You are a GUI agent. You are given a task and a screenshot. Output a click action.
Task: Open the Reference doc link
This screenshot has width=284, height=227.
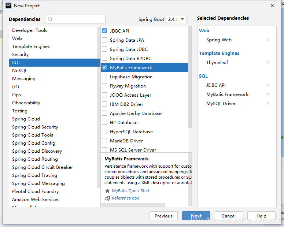coord(125,198)
